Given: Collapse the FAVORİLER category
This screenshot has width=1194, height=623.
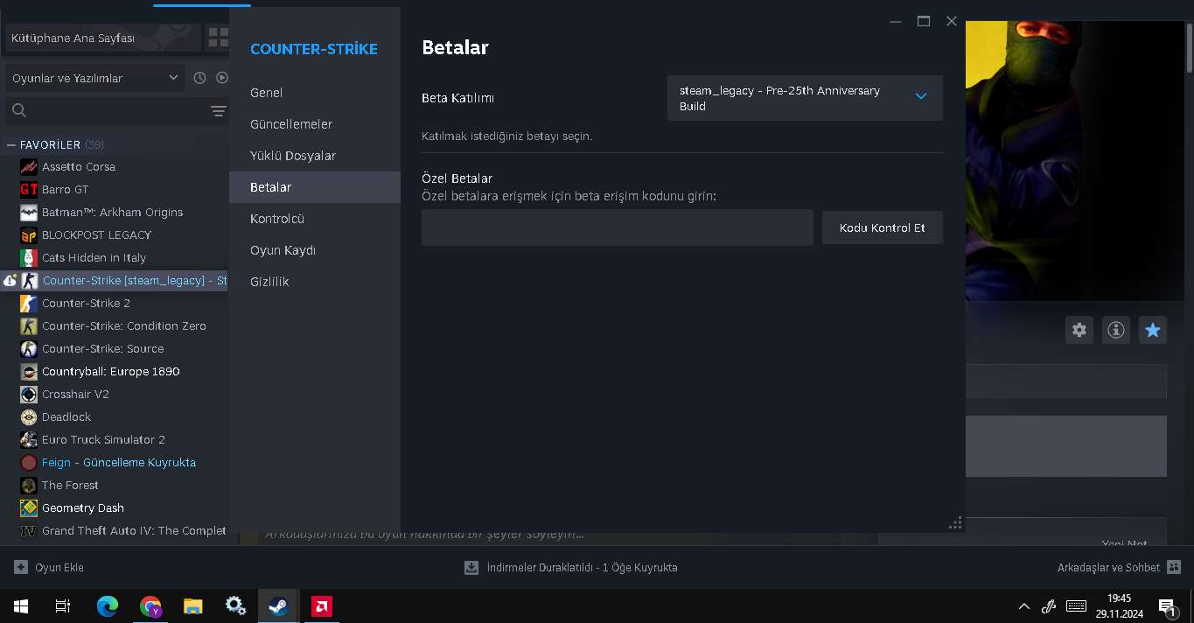Looking at the screenshot, I should click(x=11, y=144).
